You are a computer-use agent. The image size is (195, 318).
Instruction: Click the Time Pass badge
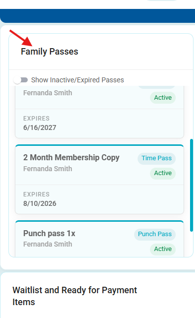click(x=156, y=158)
